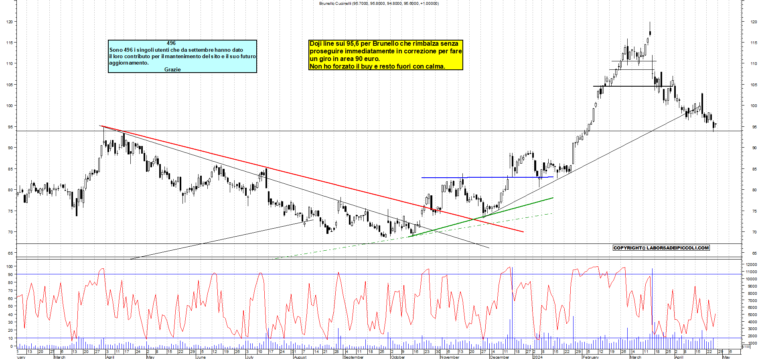The image size is (758, 359).
Task: Click the 'June' month label on time axis
Action: pos(201,357)
